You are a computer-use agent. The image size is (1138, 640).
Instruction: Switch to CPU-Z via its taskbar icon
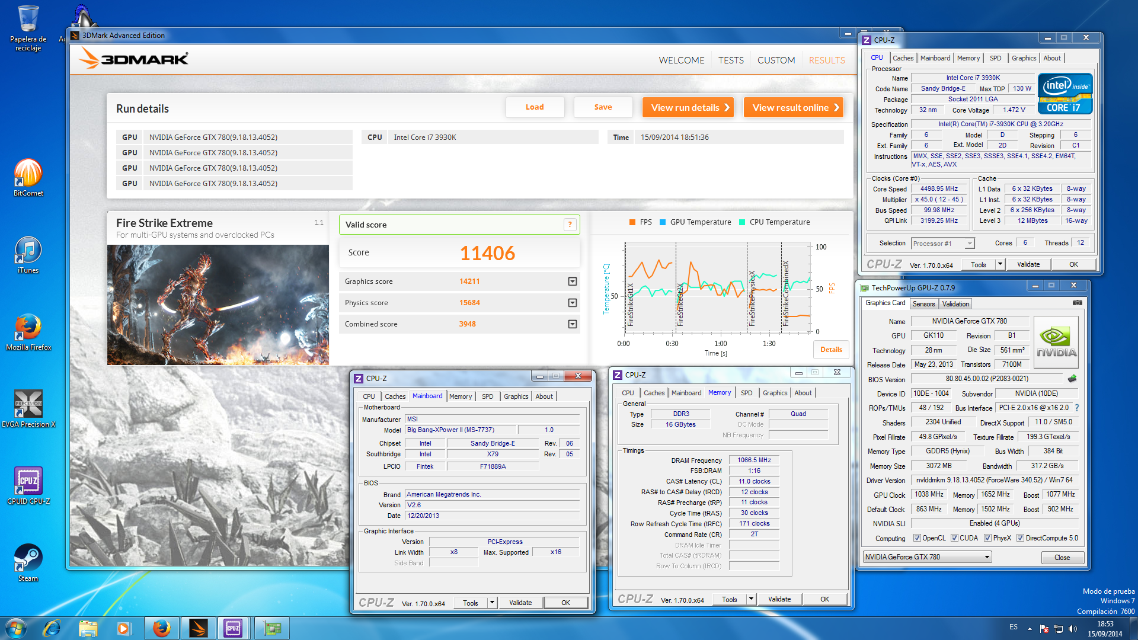tap(234, 628)
